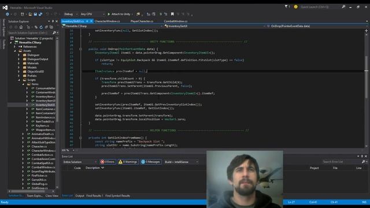This screenshot has height=208, width=370.
Task: Click Solution Explorer Refresh icon
Action: pyautogui.click(x=41, y=27)
